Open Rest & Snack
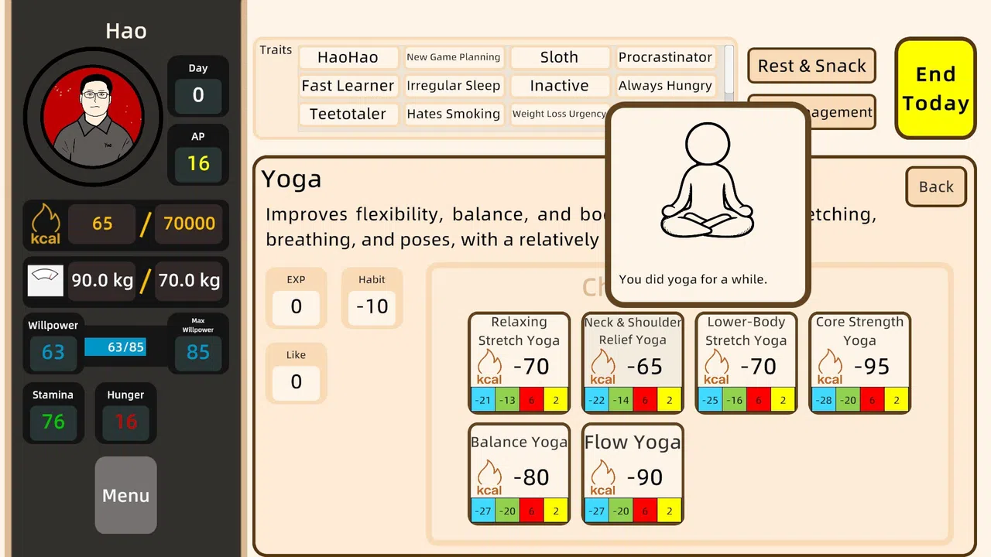 click(811, 66)
